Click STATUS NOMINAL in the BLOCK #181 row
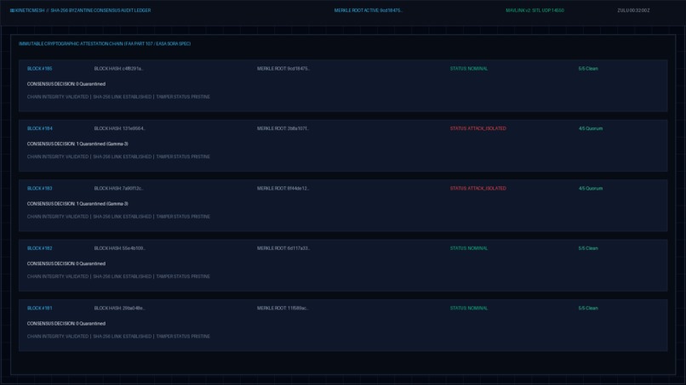Viewport: 686px width, 385px height. [469, 309]
